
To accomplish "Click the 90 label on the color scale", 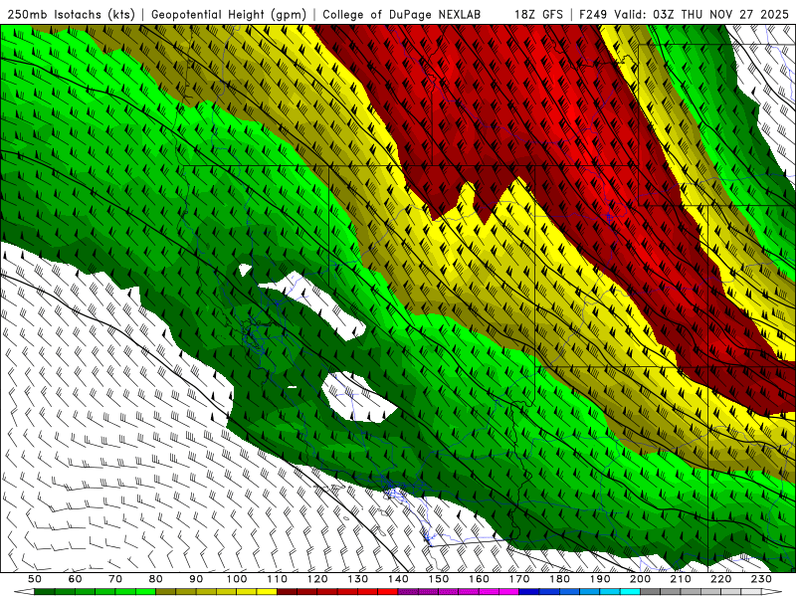I will 196,579.
